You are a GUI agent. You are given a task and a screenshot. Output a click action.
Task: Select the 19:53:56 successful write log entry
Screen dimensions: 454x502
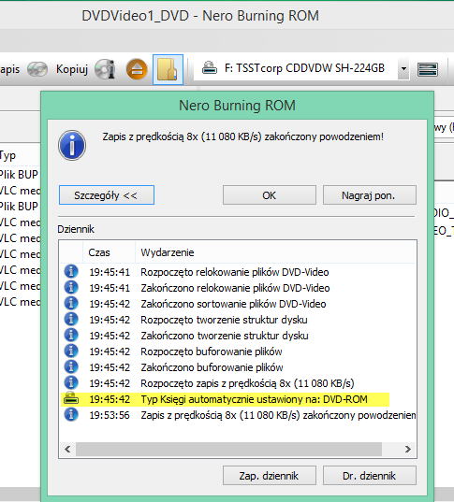[238, 415]
